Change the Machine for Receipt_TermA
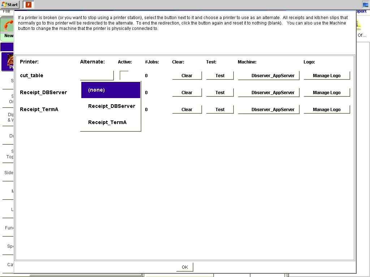This screenshot has width=370, height=277. coord(268,109)
